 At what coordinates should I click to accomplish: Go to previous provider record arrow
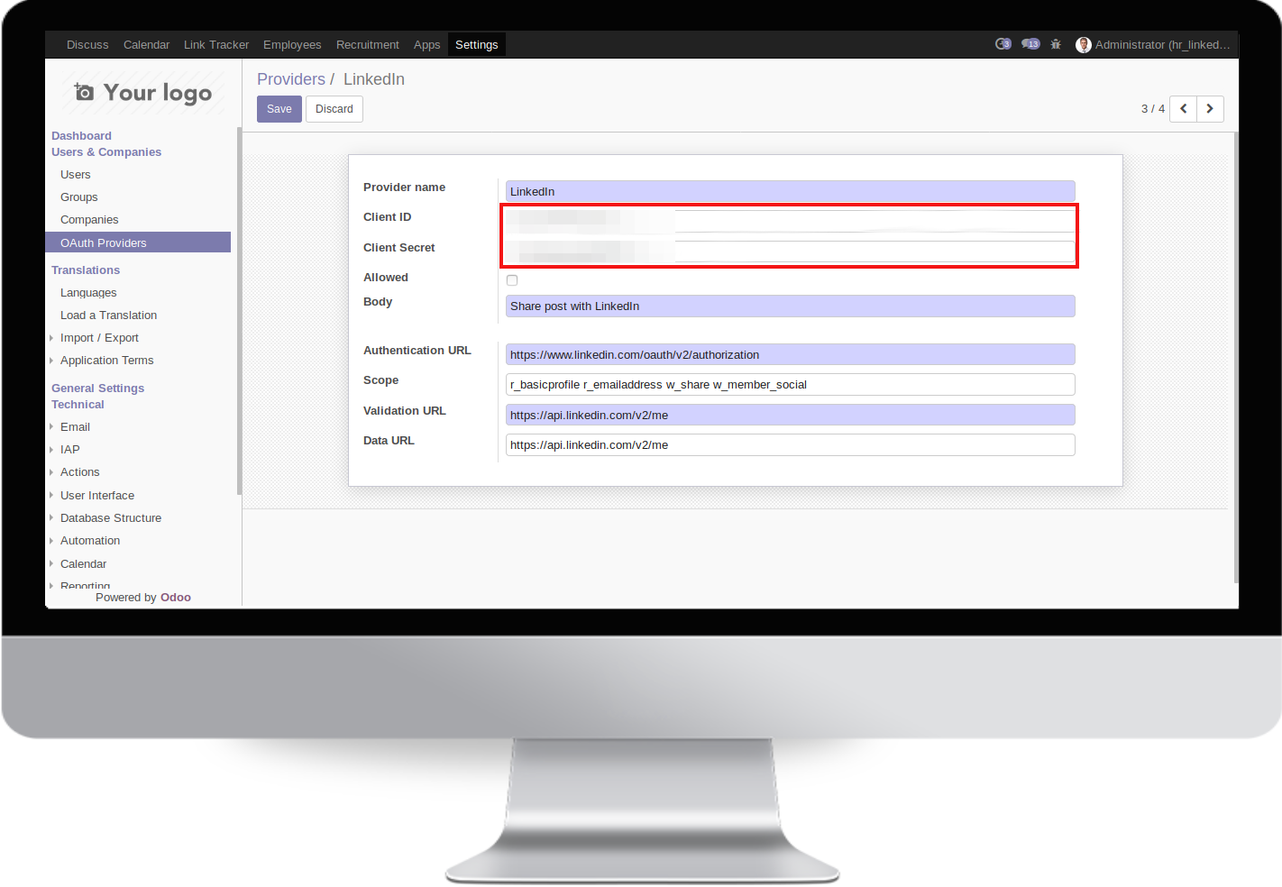click(1183, 109)
